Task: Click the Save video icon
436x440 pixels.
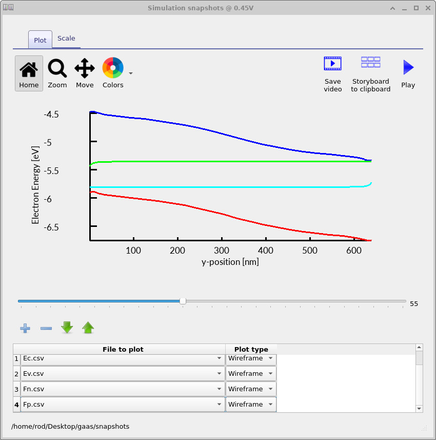Action: [332, 73]
